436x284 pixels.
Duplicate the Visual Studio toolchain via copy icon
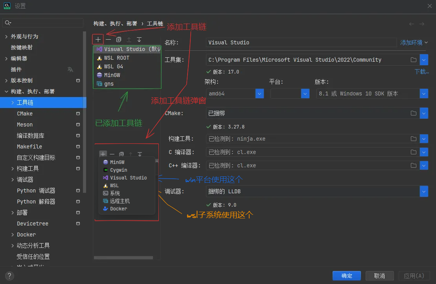(x=118, y=39)
